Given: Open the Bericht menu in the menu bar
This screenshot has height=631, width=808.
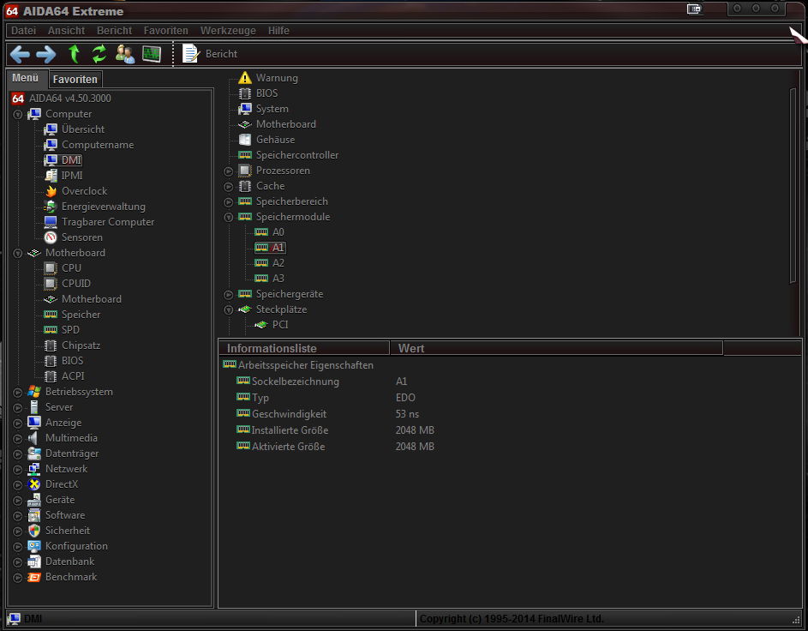Looking at the screenshot, I should tap(115, 30).
